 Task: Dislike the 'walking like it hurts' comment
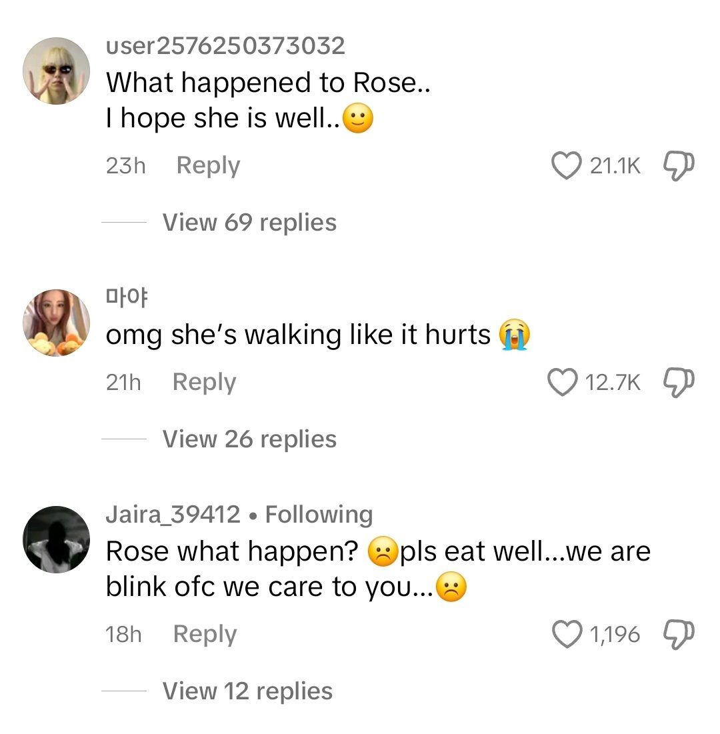pos(679,382)
